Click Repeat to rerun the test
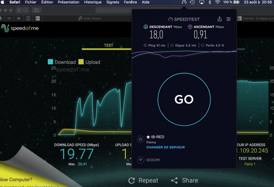The image size is (274, 187). [143, 180]
